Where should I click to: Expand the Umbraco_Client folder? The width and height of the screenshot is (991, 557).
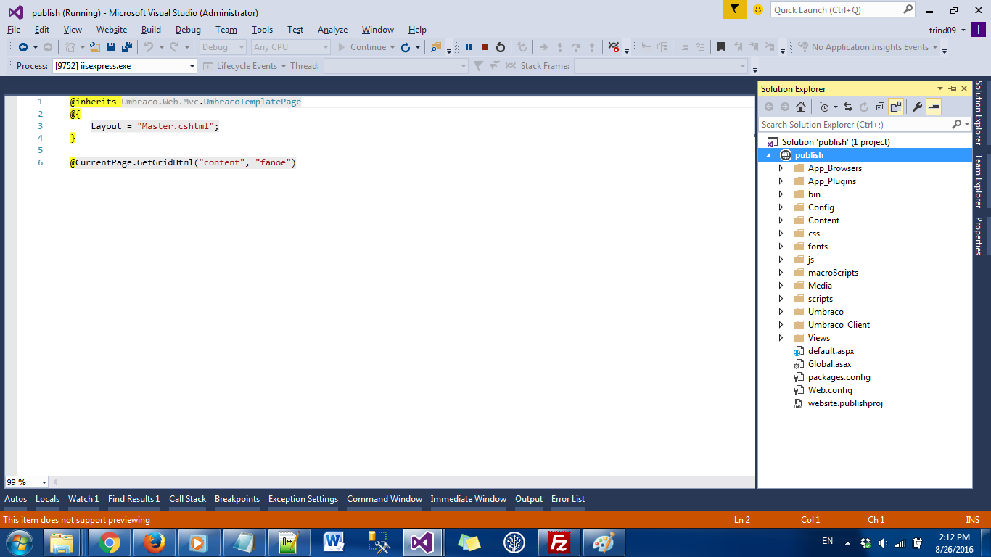781,325
